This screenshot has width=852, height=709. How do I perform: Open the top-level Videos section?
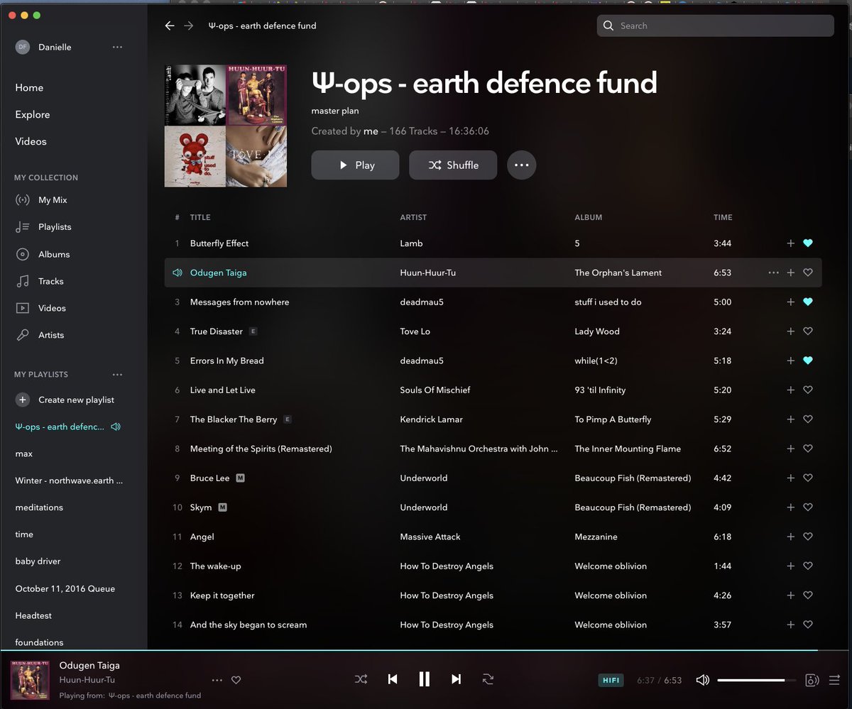pyautogui.click(x=31, y=142)
